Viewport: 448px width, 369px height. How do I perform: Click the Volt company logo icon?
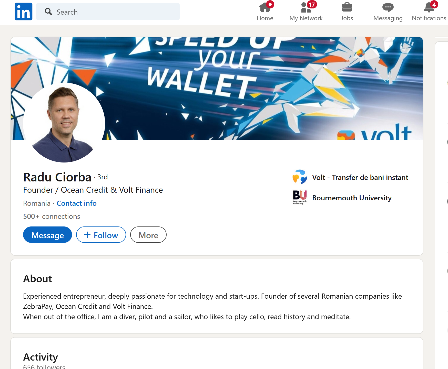tap(300, 177)
